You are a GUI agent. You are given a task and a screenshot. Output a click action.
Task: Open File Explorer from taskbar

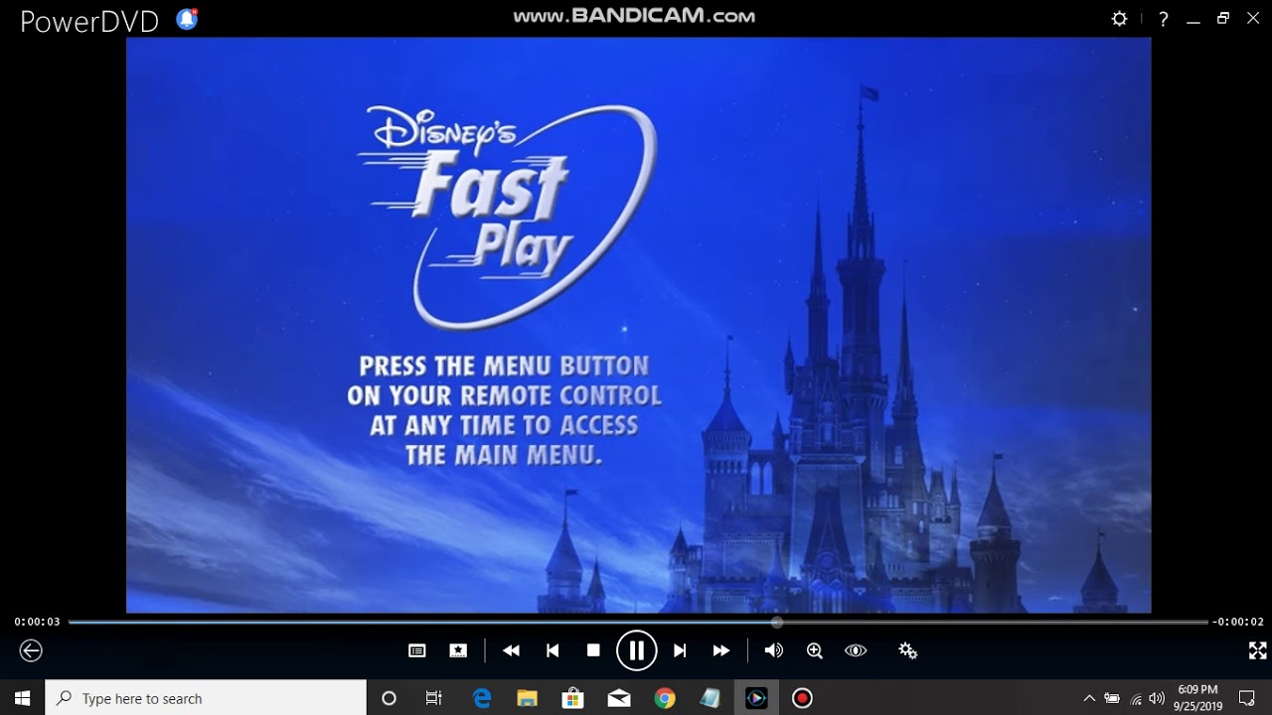[528, 698]
